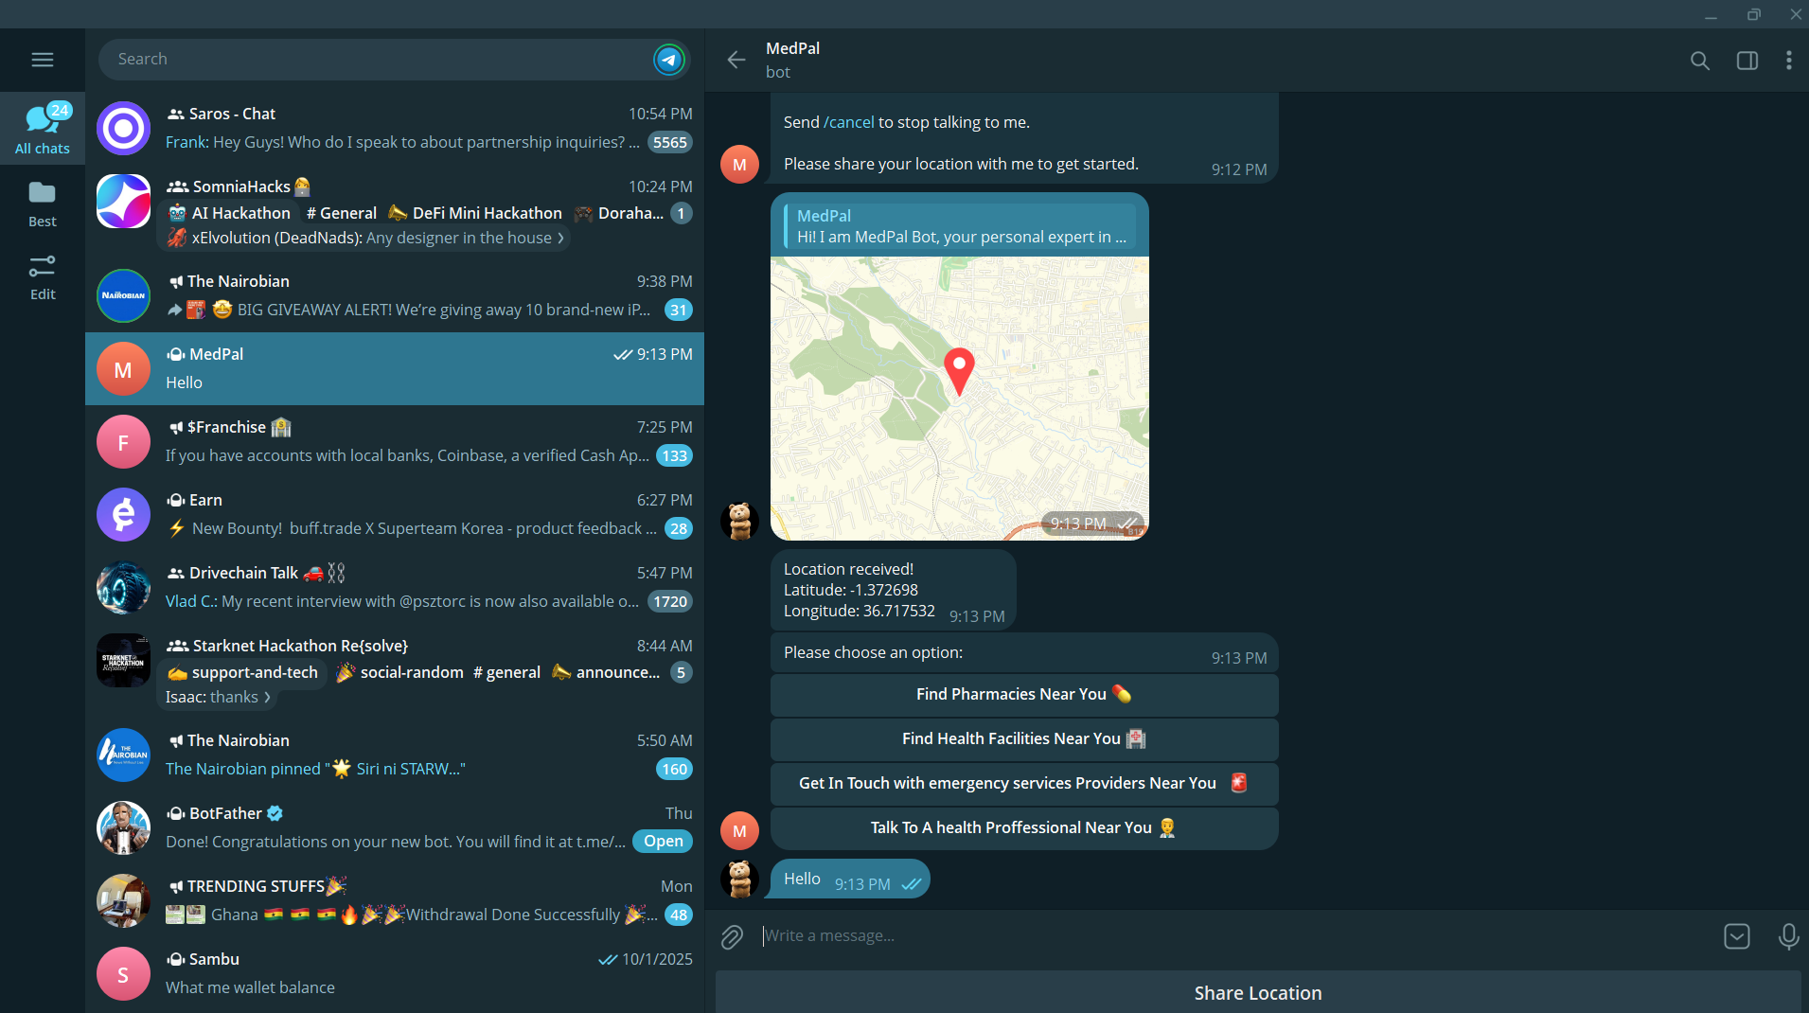This screenshot has height=1013, width=1809.
Task: Expand the Isaac: thanks topic chevron
Action: click(x=267, y=698)
